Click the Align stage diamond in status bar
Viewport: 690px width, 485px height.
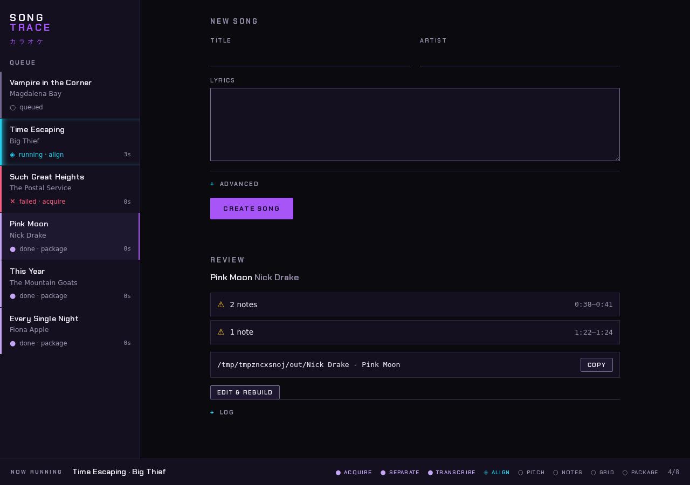pos(486,473)
